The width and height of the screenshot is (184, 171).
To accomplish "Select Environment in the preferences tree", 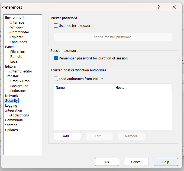I will 15,18.
